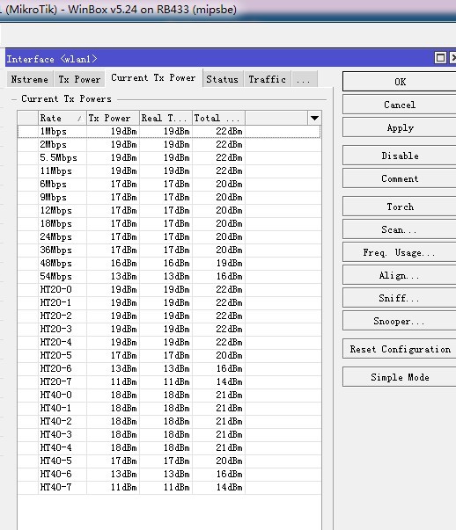
Task: Apply the interface settings
Action: point(400,127)
